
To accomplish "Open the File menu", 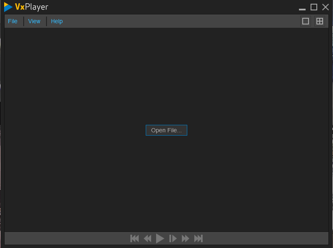I will tap(12, 21).
